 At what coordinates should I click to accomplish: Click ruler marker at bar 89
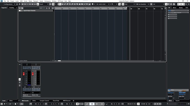139,9
